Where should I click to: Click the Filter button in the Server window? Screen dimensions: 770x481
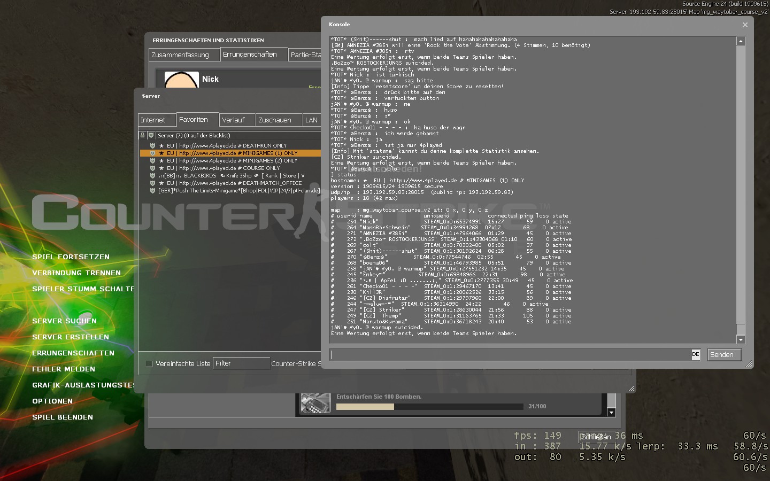click(241, 363)
